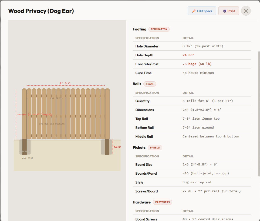Click the PANELS badge next to Pickets

[x=155, y=147]
